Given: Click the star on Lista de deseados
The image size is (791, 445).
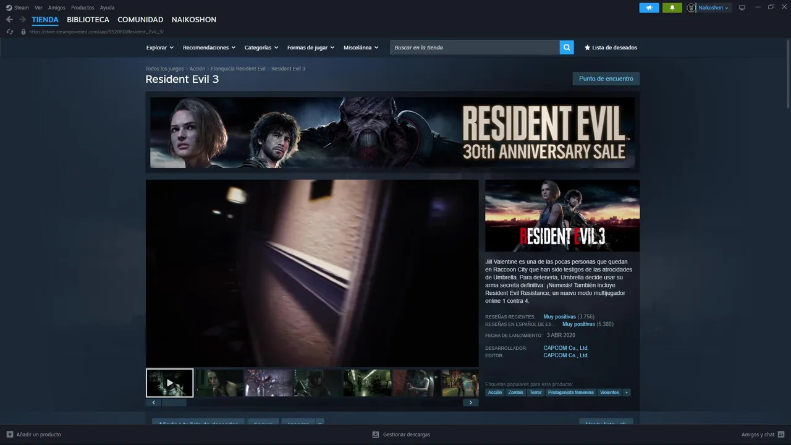Looking at the screenshot, I should pos(587,48).
